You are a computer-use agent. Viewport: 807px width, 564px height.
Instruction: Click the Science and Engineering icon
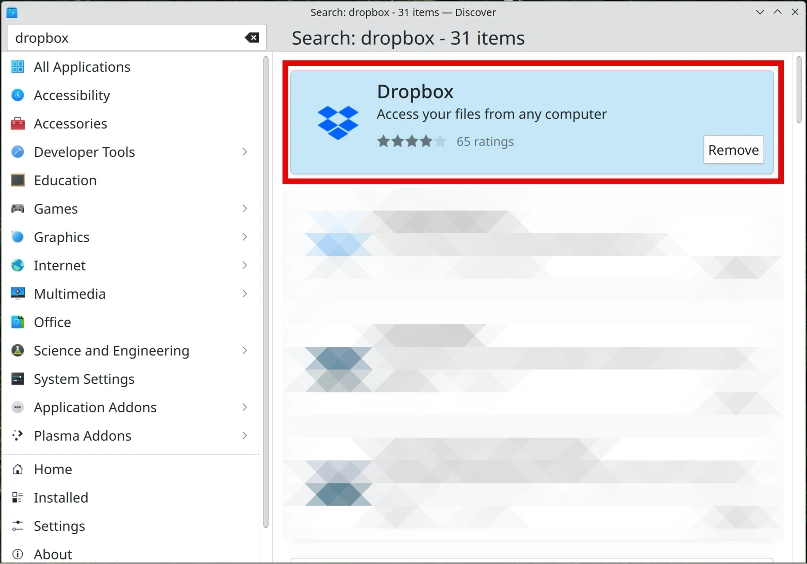point(18,350)
